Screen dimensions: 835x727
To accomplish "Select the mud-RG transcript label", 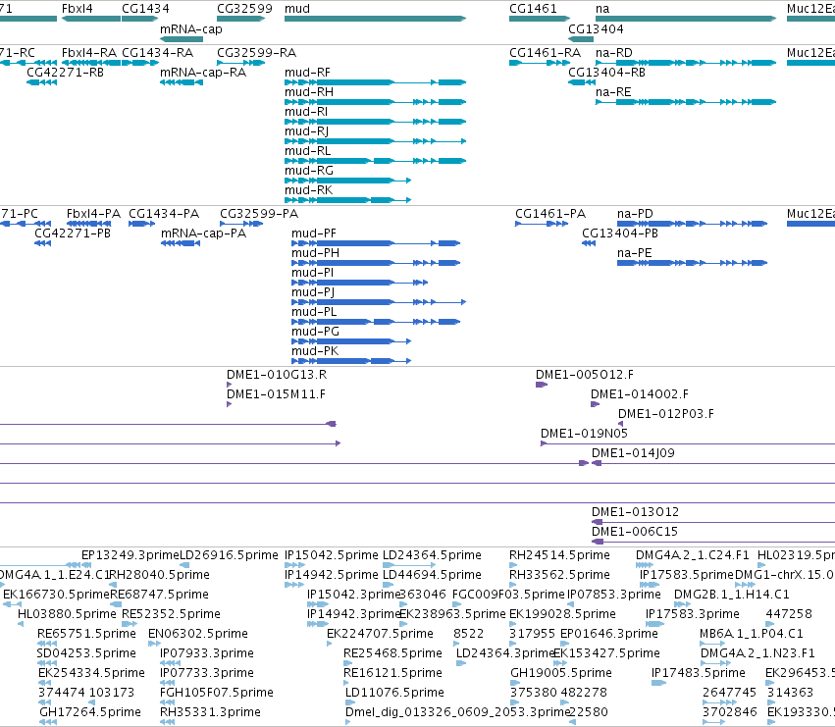I will point(309,171).
